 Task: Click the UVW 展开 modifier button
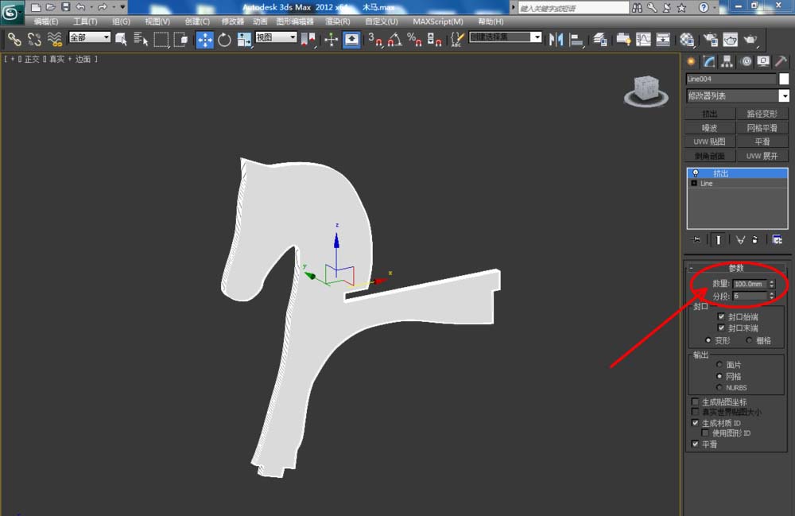pyautogui.click(x=762, y=156)
